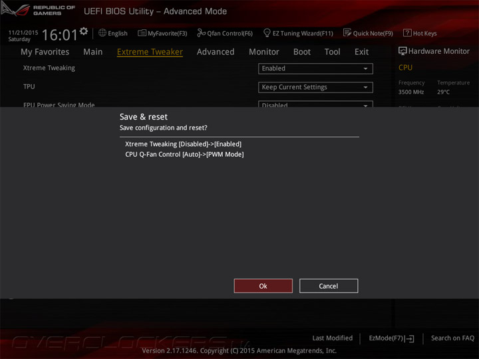Click the Qfan Control fan icon
This screenshot has width=479, height=359.
tap(202, 33)
